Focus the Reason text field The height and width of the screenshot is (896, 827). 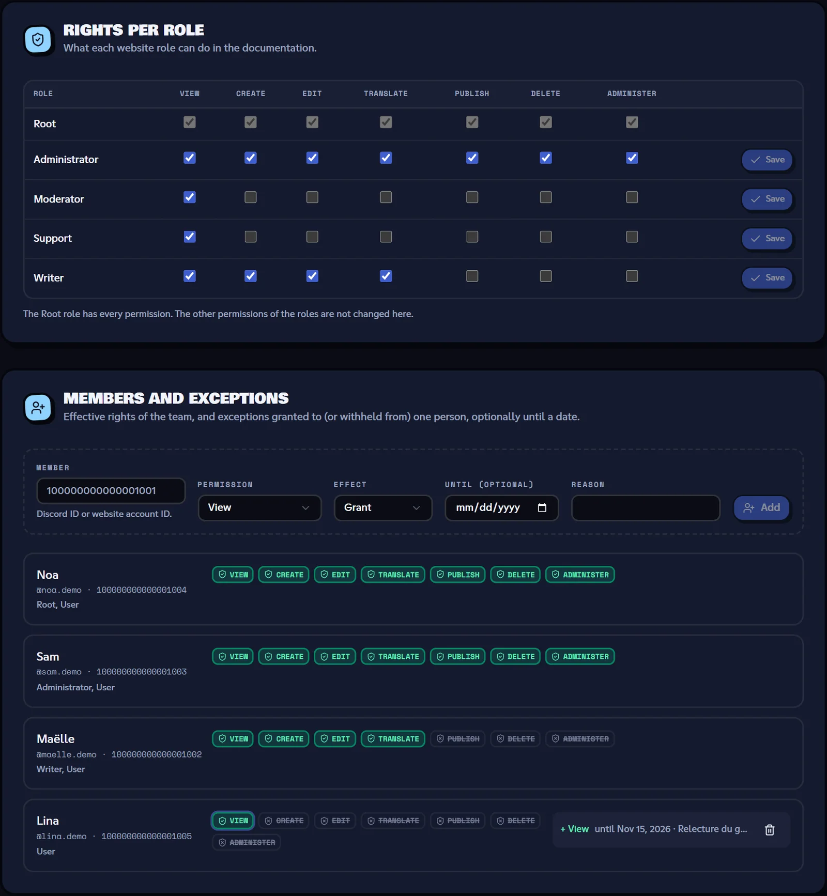click(x=646, y=508)
